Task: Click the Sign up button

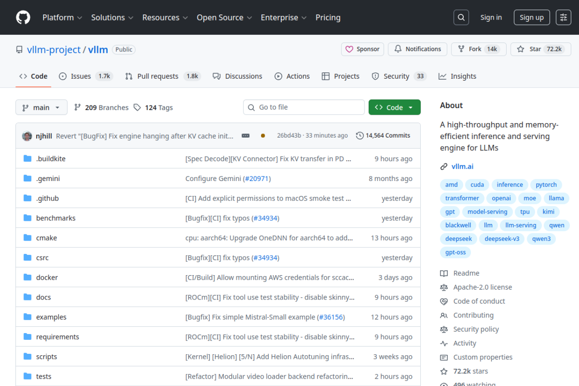Action: (x=532, y=17)
